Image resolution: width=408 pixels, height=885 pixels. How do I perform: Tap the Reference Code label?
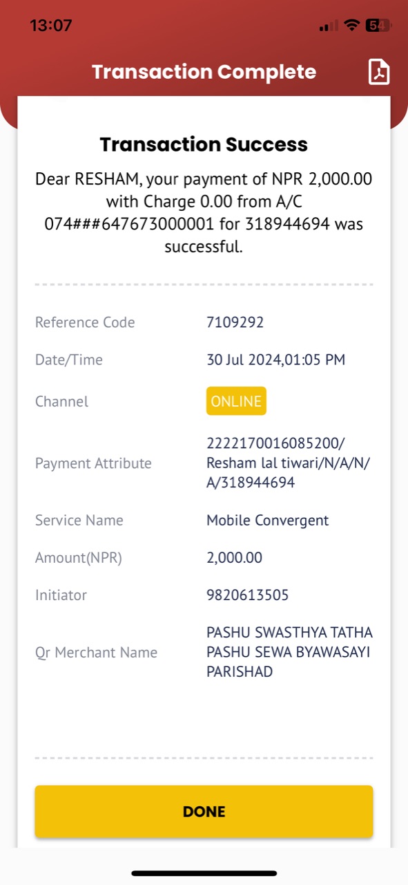tap(85, 322)
